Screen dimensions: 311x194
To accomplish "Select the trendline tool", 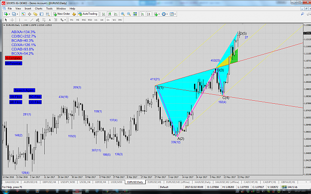I will (x=31, y=20).
